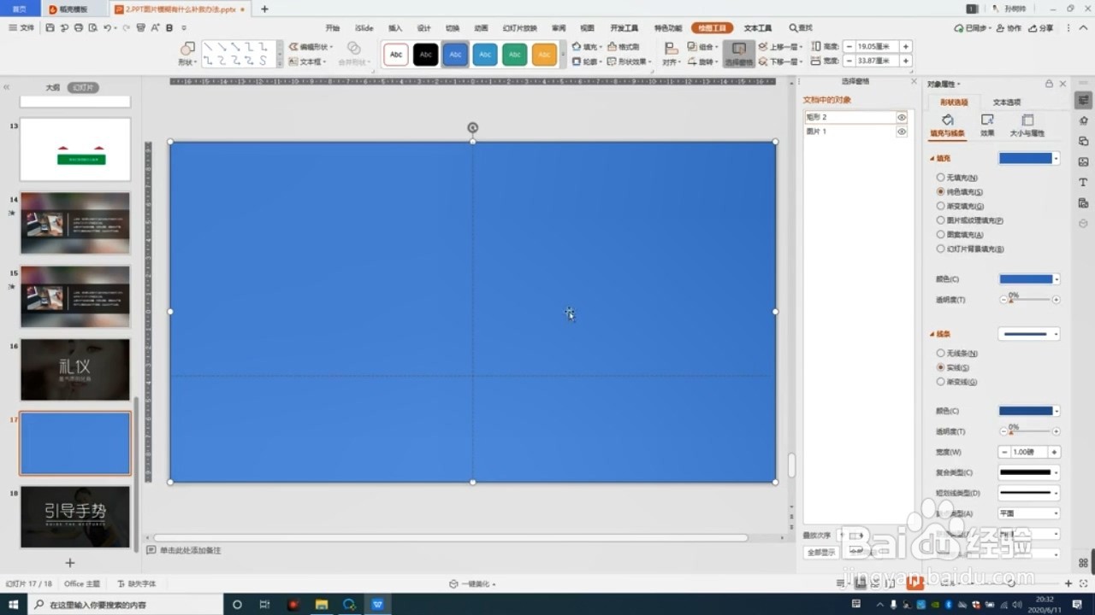Select Gradient Line (渐变线) radio button
This screenshot has height=615, width=1095.
[x=941, y=381]
